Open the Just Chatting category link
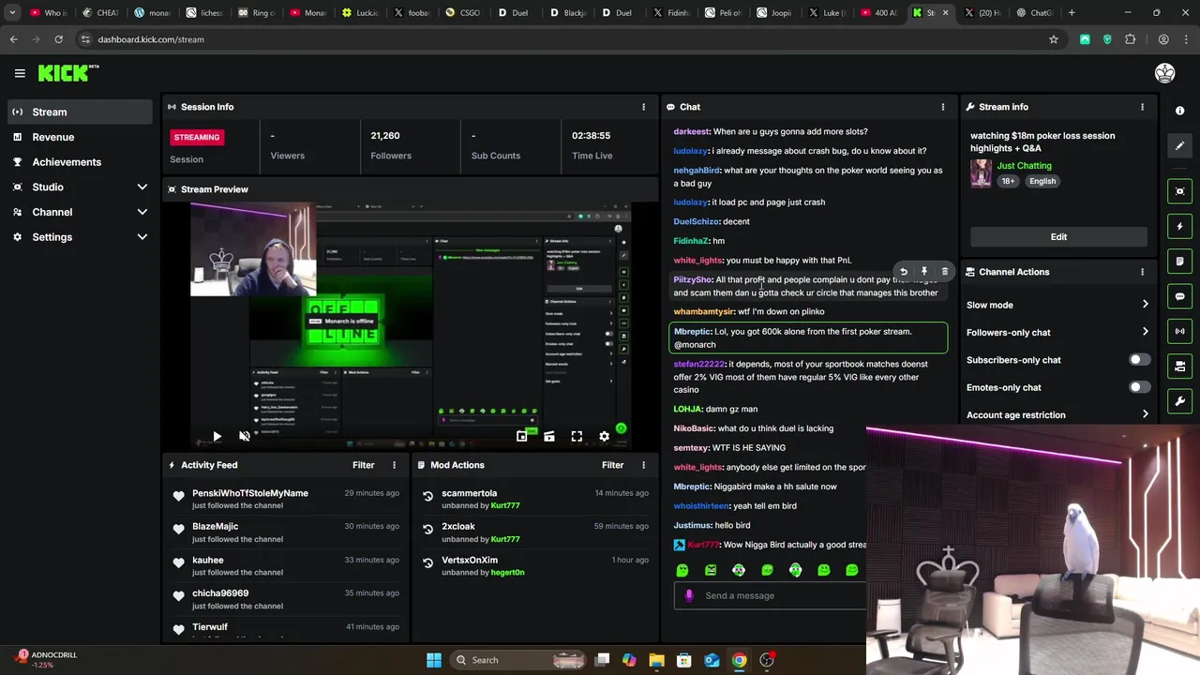1200x675 pixels. tap(1024, 166)
